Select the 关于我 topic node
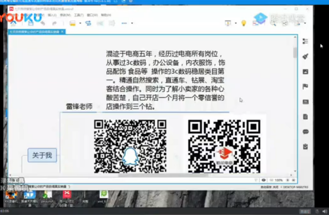The width and height of the screenshot is (329, 215). (x=42, y=155)
